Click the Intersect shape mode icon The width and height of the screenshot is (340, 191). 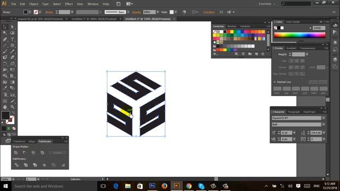(33, 153)
